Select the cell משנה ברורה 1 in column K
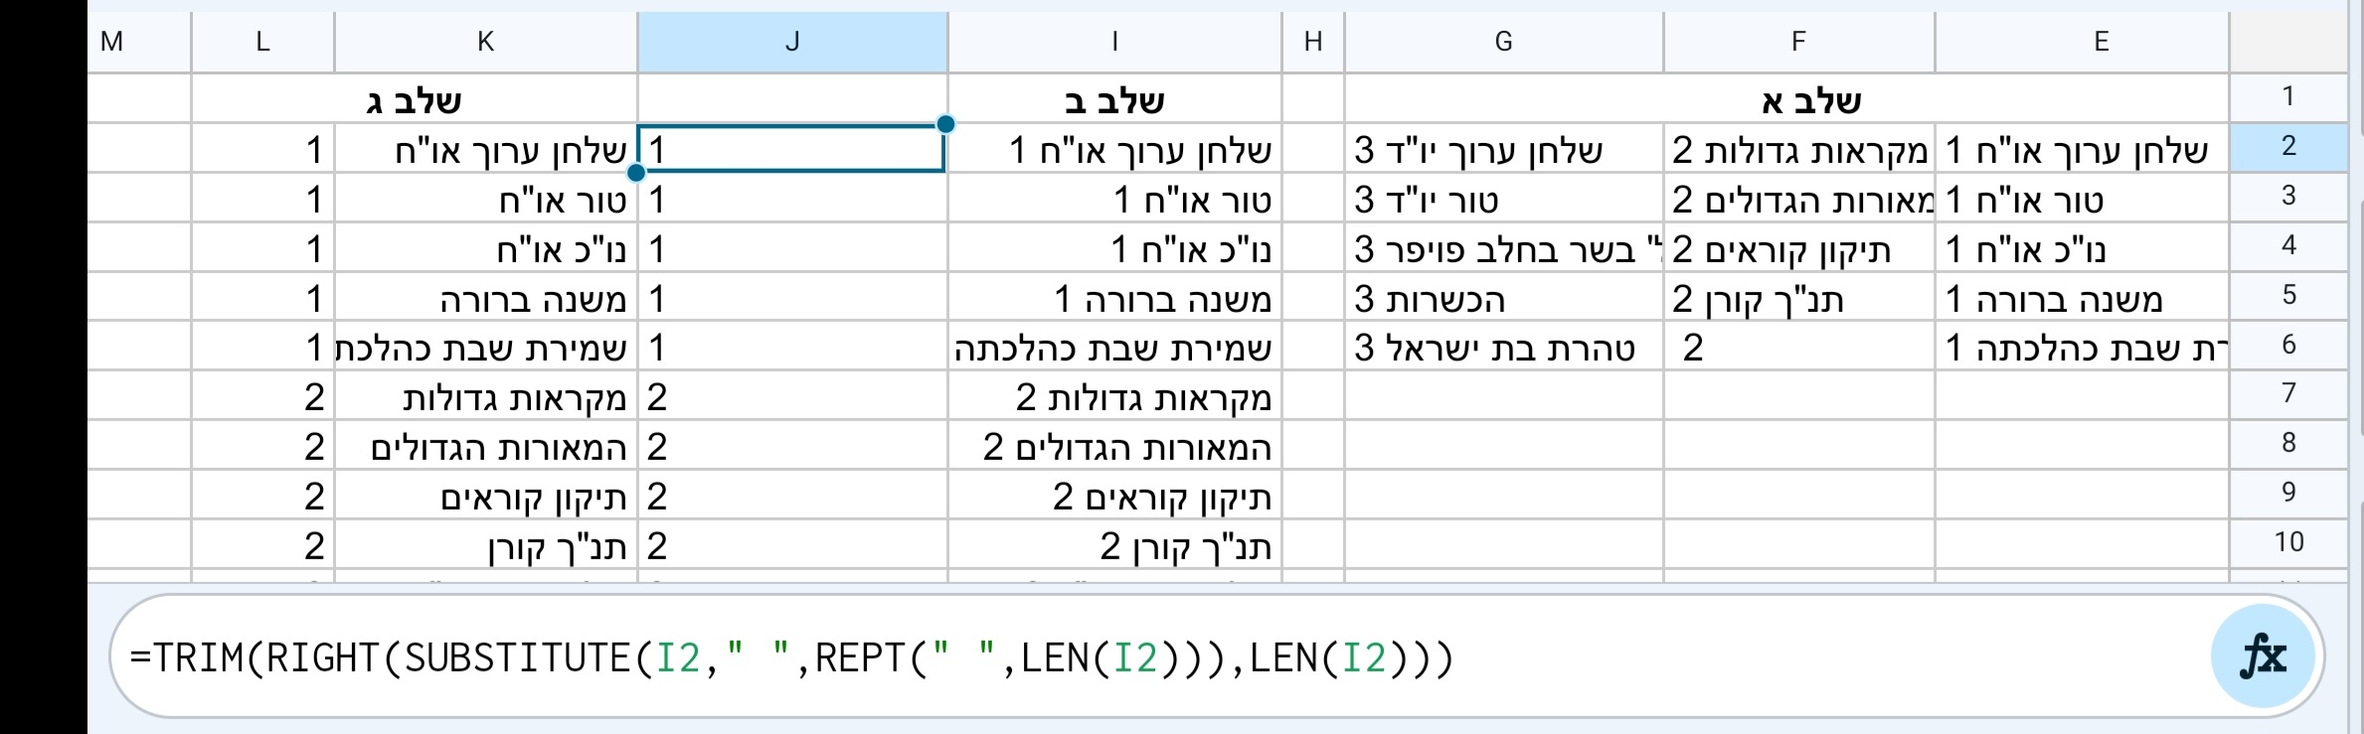The height and width of the screenshot is (734, 2364). (487, 298)
